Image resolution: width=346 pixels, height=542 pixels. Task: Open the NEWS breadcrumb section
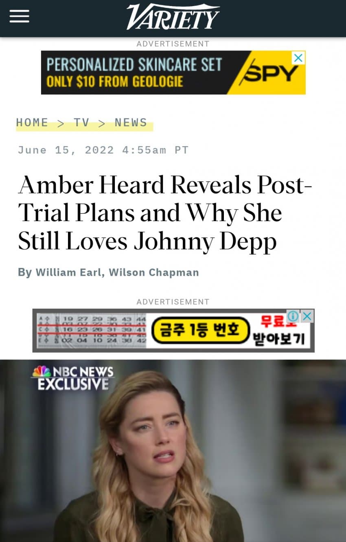(x=131, y=123)
